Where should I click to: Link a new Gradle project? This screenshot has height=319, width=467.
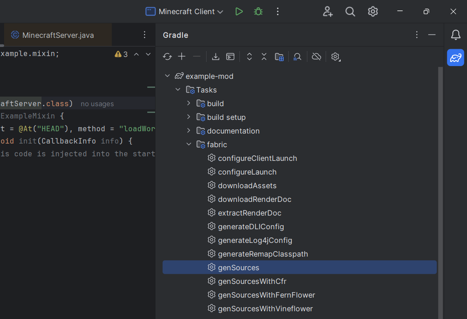coord(182,57)
